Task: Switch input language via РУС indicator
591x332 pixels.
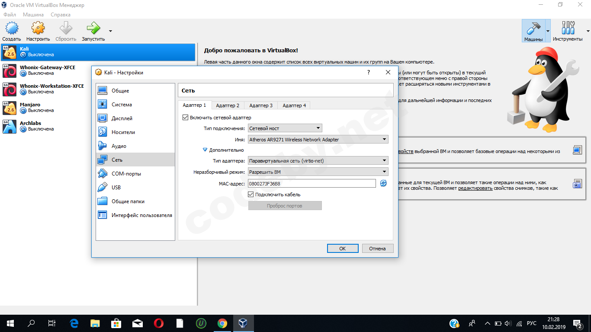Action: [532, 323]
